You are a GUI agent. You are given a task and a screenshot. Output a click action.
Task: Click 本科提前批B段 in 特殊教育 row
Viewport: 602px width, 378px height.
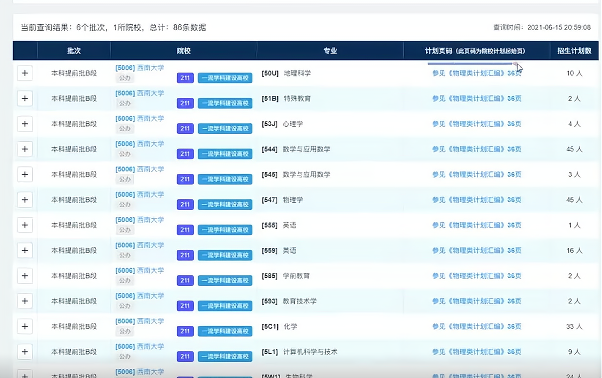click(x=74, y=98)
